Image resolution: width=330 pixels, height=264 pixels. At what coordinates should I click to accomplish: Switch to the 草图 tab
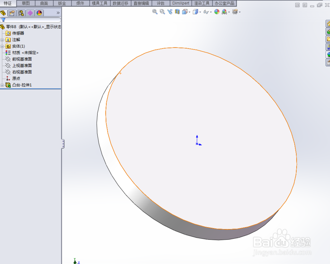26,3
